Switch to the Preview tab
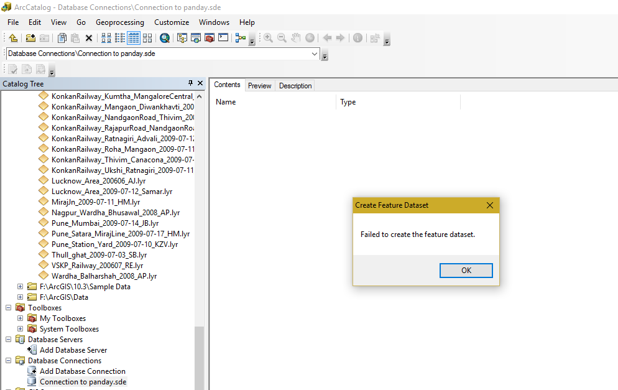Viewport: 618px width, 390px height. point(259,86)
